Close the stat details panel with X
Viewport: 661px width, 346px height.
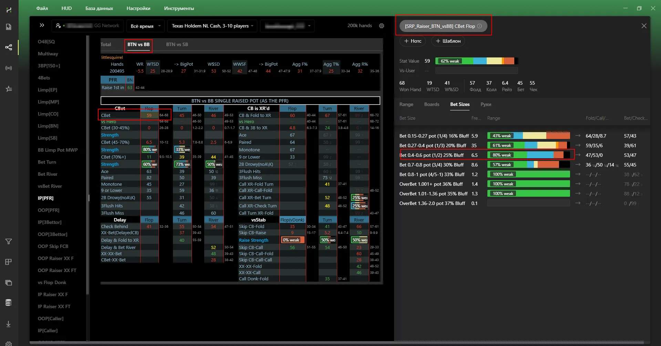pos(644,26)
